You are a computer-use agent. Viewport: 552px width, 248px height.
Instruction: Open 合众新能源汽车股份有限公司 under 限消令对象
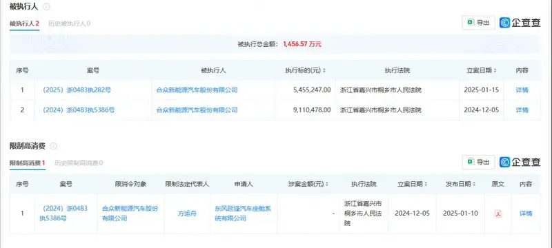(130, 214)
